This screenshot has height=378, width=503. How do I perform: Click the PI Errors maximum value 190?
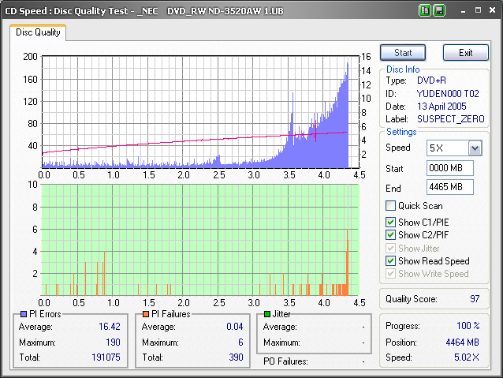[113, 342]
